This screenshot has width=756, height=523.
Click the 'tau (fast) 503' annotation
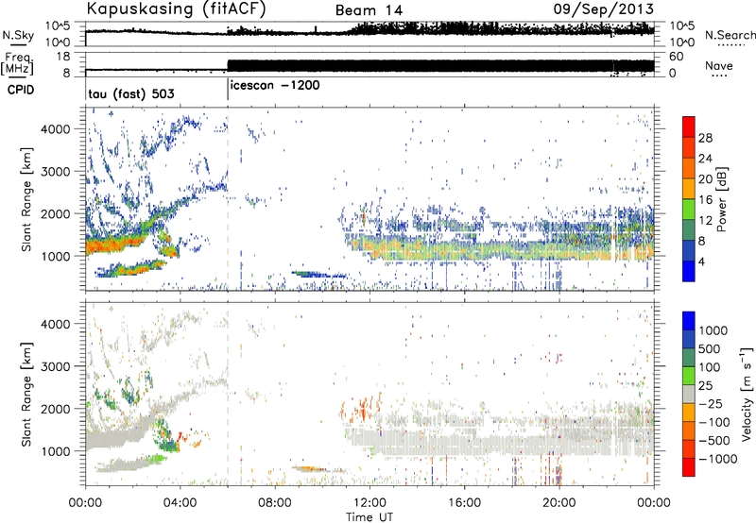[x=131, y=93]
